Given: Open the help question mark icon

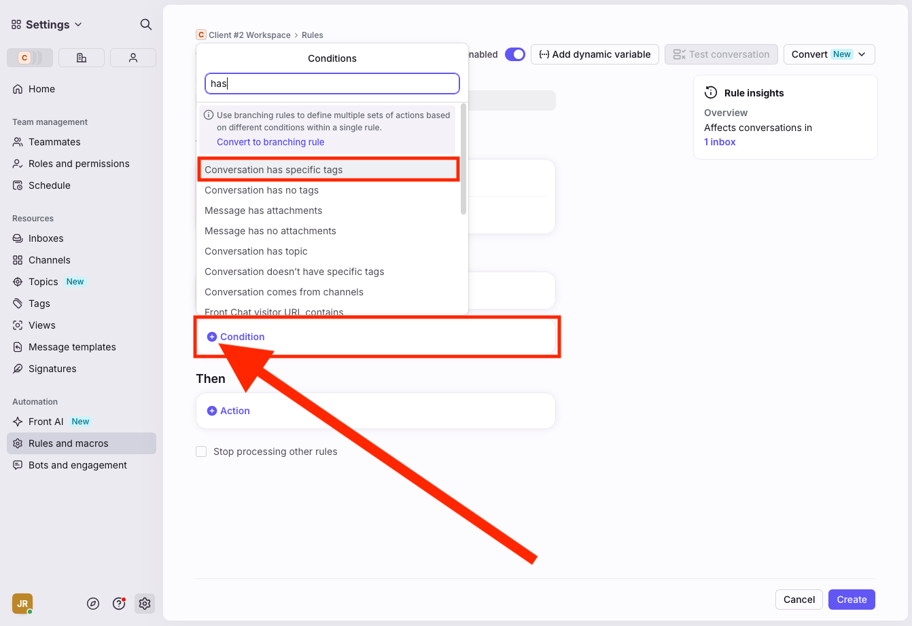Looking at the screenshot, I should click(119, 604).
